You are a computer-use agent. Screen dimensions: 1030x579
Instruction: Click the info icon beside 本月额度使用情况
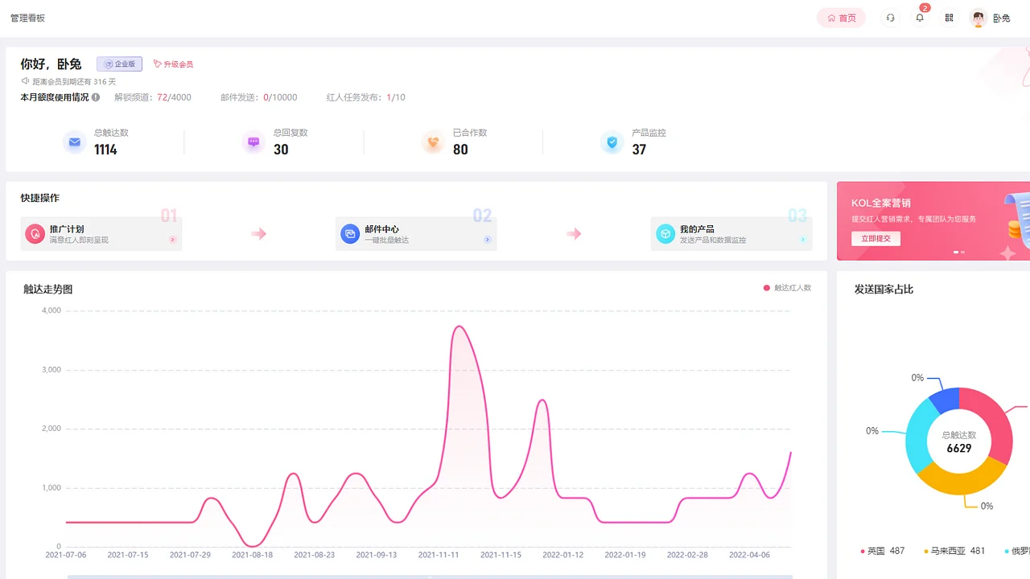pyautogui.click(x=95, y=97)
